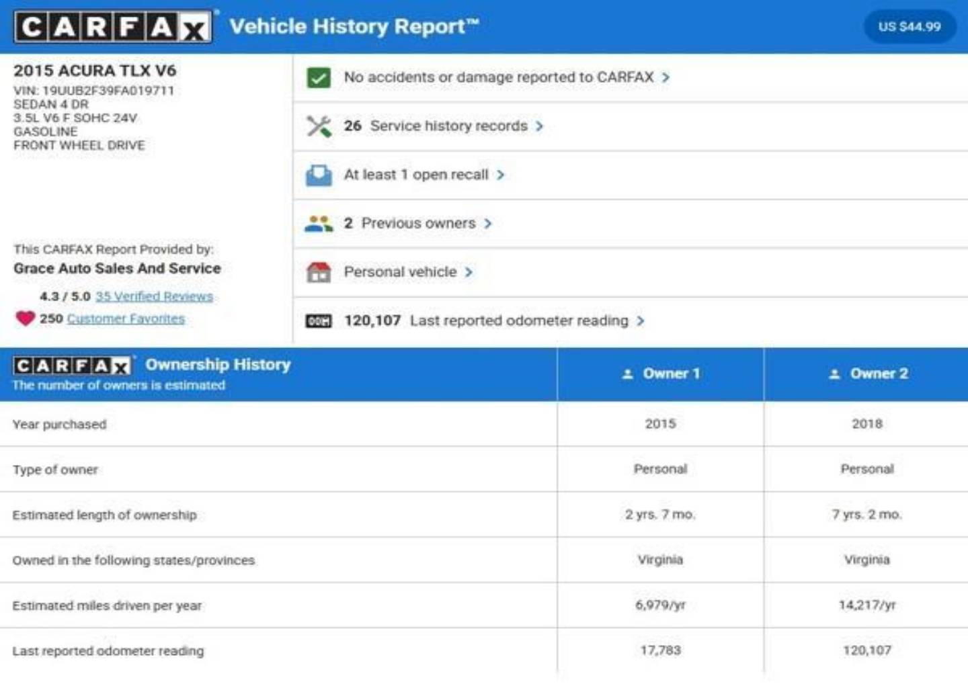This screenshot has height=688, width=968.
Task: Click the 3.5L V6 F SOHC 24V text
Action: (75, 118)
